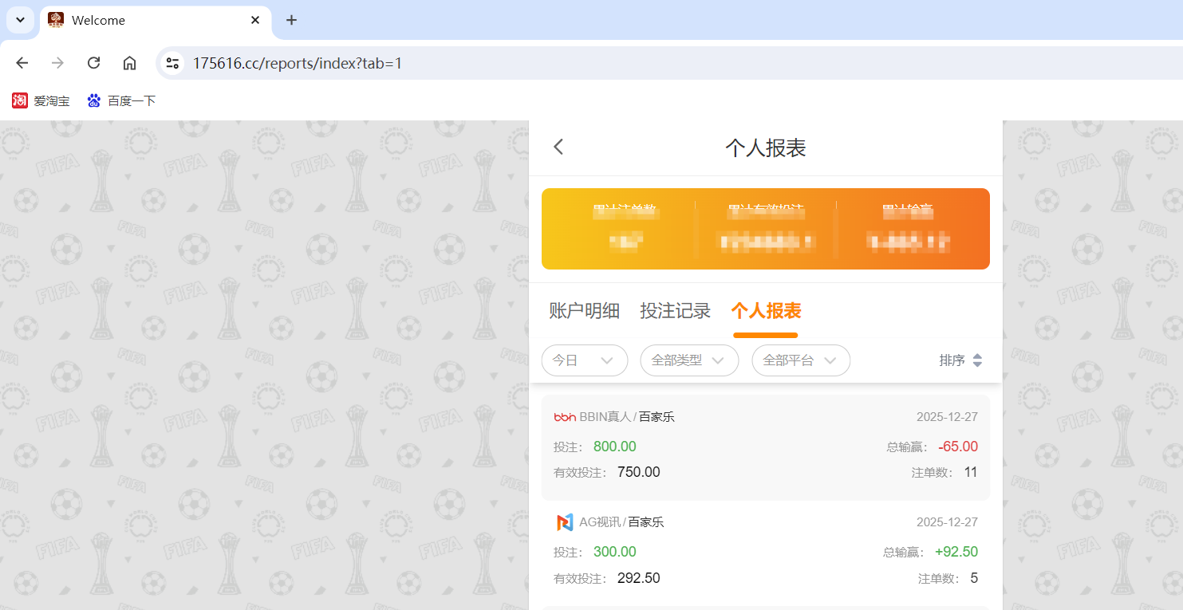This screenshot has height=610, width=1183.
Task: Open a new browser tab with the plus button
Action: [291, 20]
